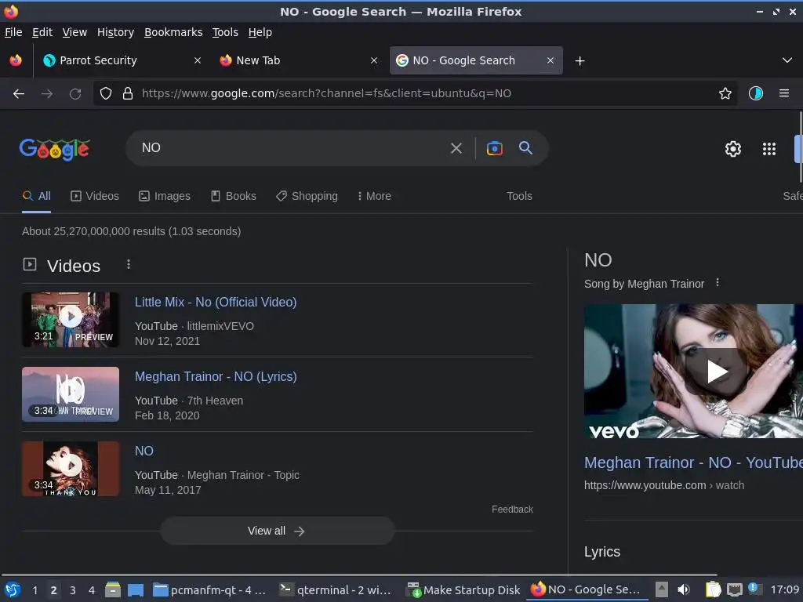Open the display tray icon

(x=734, y=589)
